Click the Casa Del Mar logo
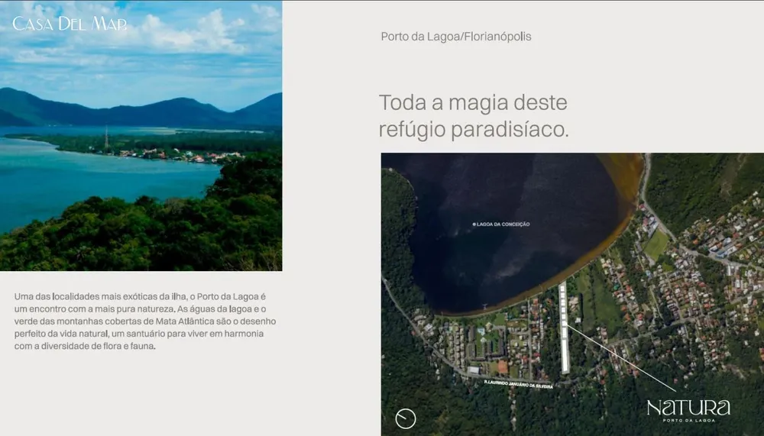The height and width of the screenshot is (436, 764). [x=70, y=24]
